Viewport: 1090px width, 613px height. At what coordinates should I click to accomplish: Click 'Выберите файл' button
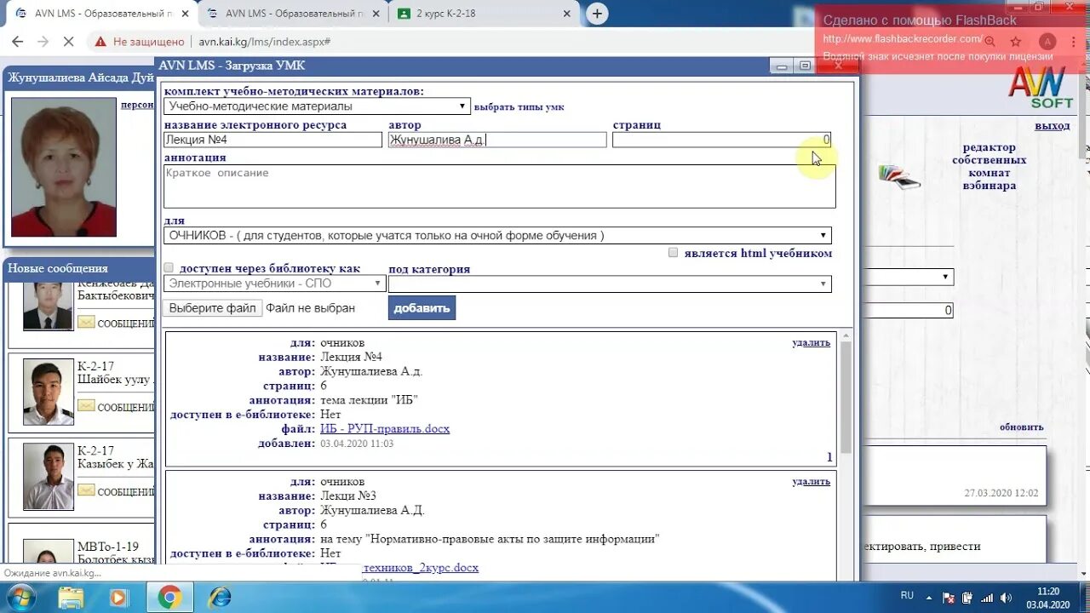212,308
